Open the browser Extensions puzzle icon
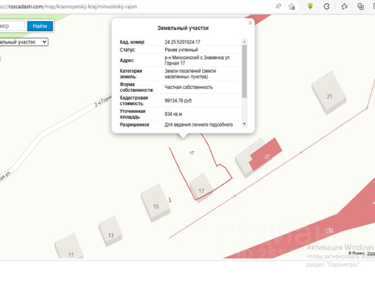The width and height of the screenshot is (375, 281). click(328, 6)
